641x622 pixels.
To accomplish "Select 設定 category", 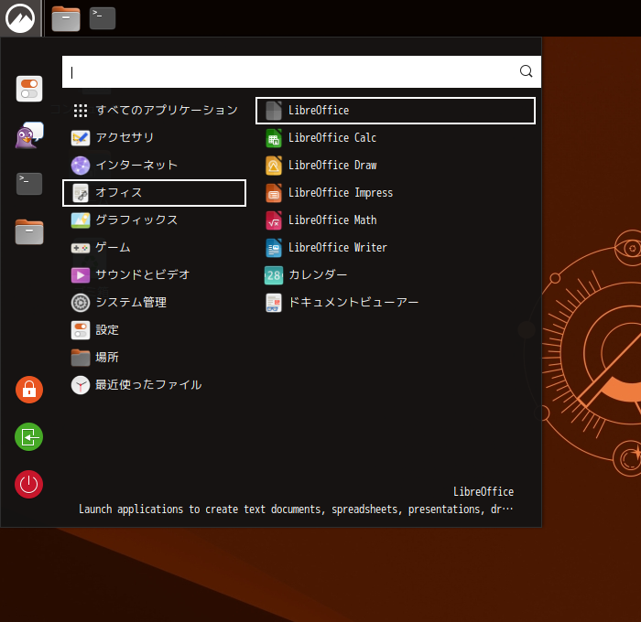I will coord(154,330).
